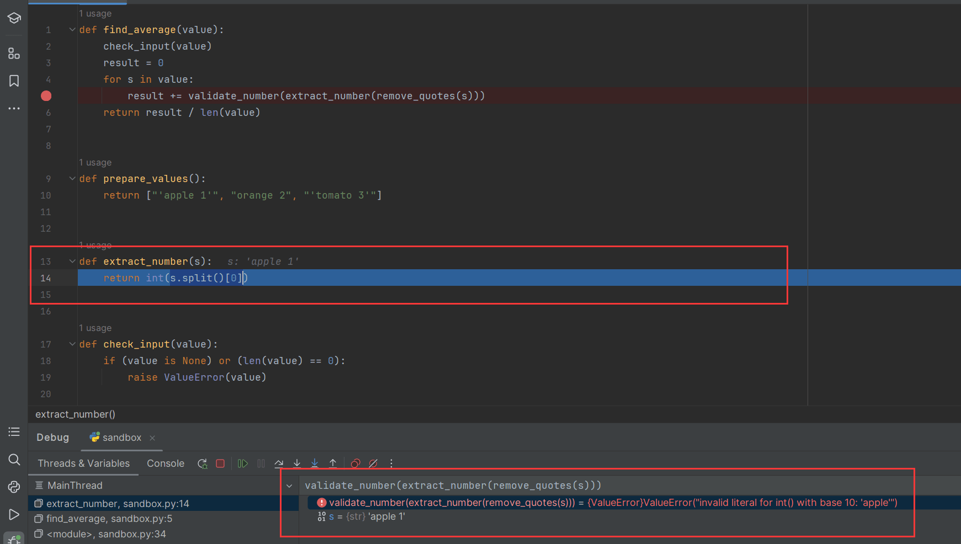Step out of the current function
The image size is (961, 544).
coord(333,463)
